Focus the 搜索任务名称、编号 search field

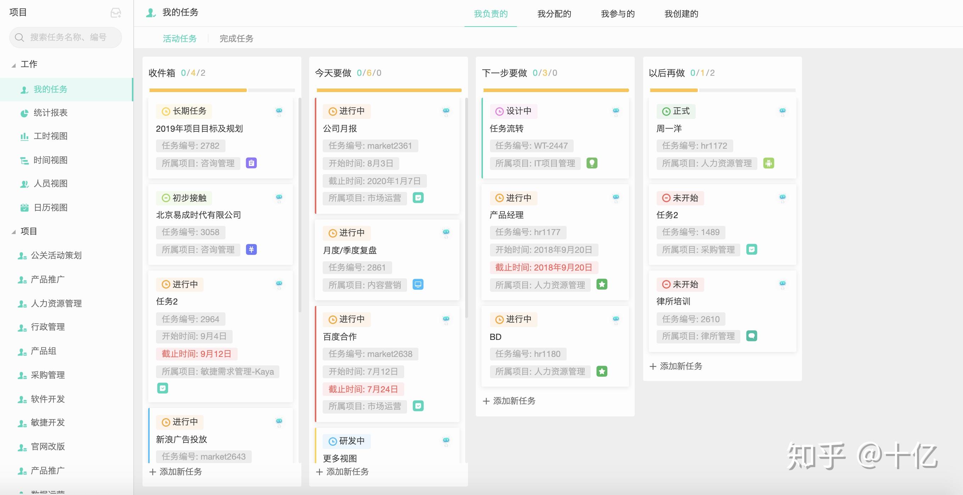pyautogui.click(x=66, y=37)
